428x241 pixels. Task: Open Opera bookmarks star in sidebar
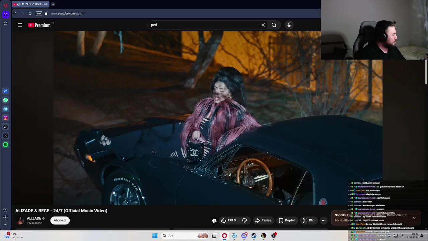pos(6,23)
